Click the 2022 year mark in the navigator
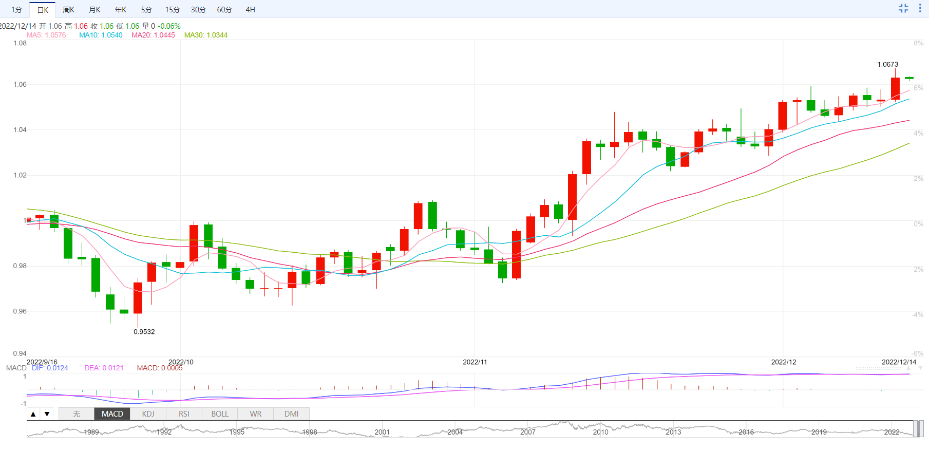Viewport: 929px width, 451px height. coord(892,432)
